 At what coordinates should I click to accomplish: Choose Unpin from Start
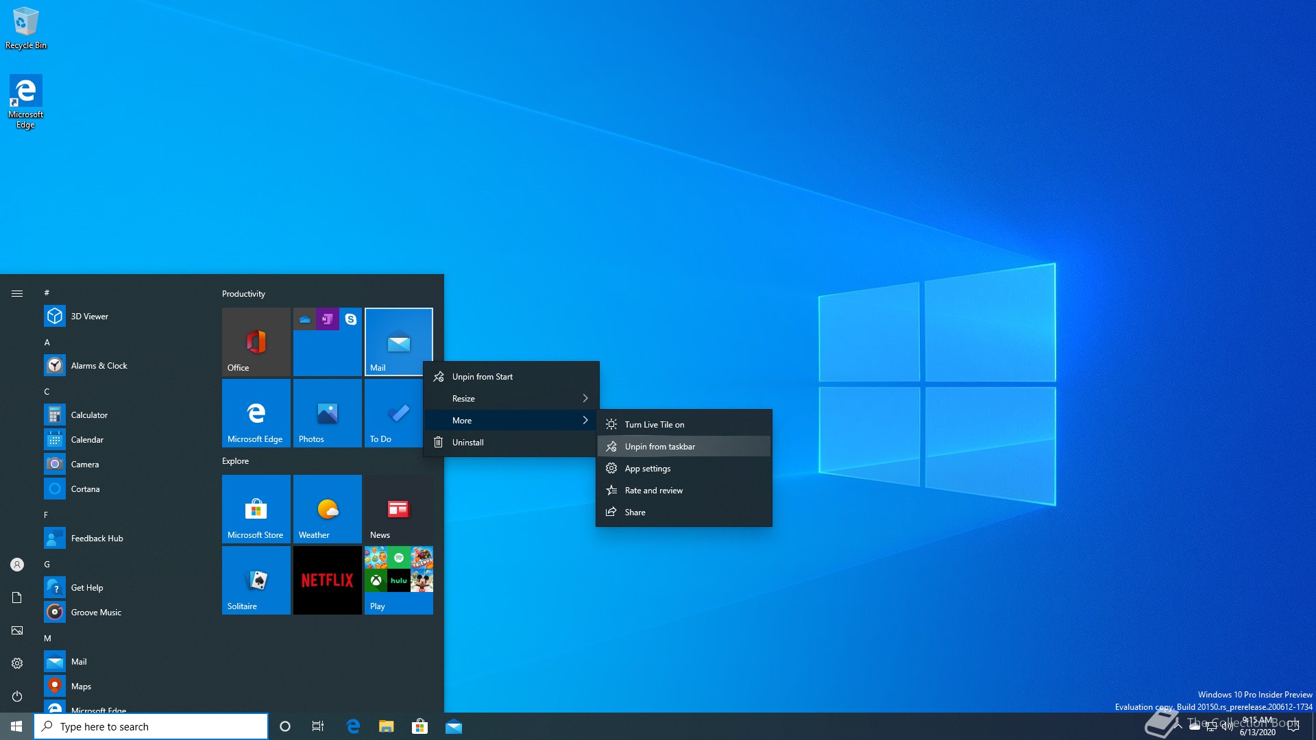[511, 377]
